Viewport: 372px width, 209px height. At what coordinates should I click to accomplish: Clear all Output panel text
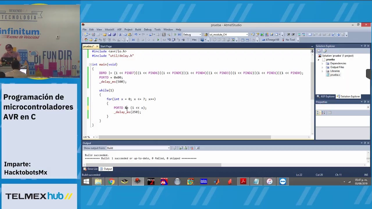click(x=192, y=148)
